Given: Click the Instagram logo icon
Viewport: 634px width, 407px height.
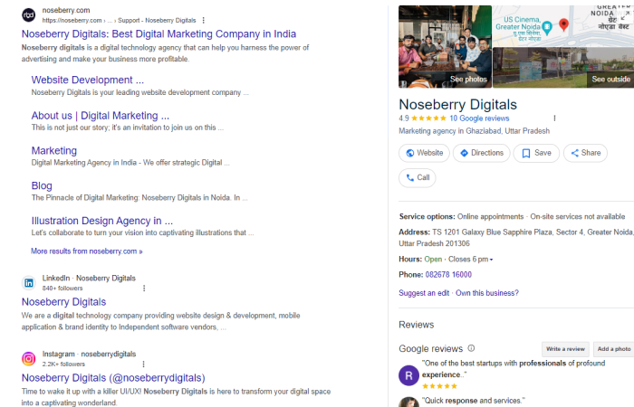Looking at the screenshot, I should (x=29, y=358).
